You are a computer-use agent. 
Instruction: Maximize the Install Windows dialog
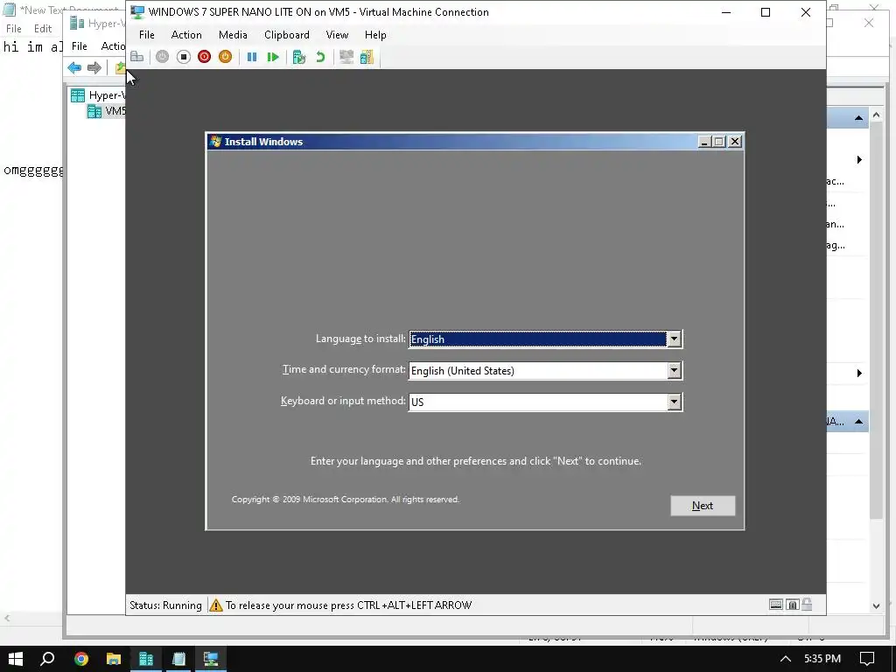[719, 142]
